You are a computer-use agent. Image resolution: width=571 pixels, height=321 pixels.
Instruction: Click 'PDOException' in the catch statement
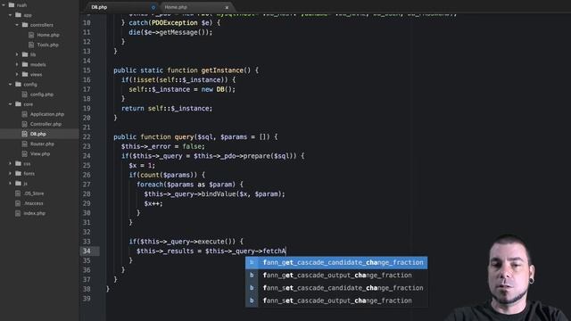[175, 23]
